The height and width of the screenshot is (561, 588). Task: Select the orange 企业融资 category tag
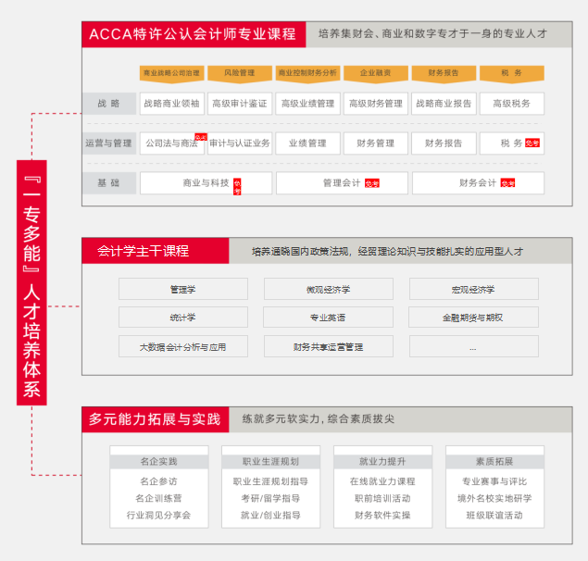coord(375,72)
